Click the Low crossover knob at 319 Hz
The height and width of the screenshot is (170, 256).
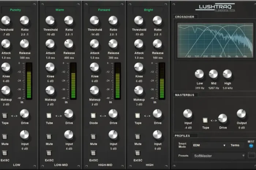(x=199, y=74)
